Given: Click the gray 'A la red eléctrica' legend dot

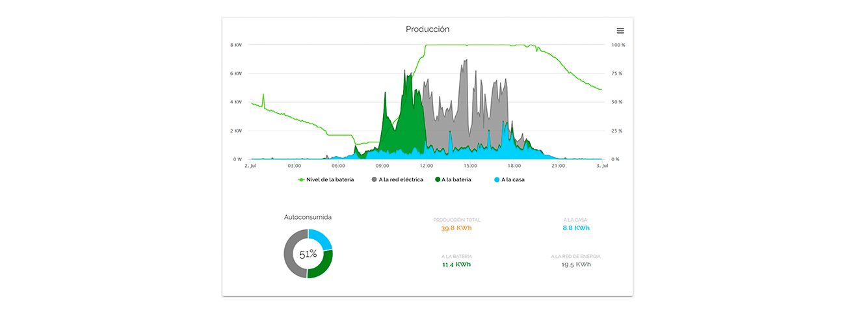Looking at the screenshot, I should point(375,179).
